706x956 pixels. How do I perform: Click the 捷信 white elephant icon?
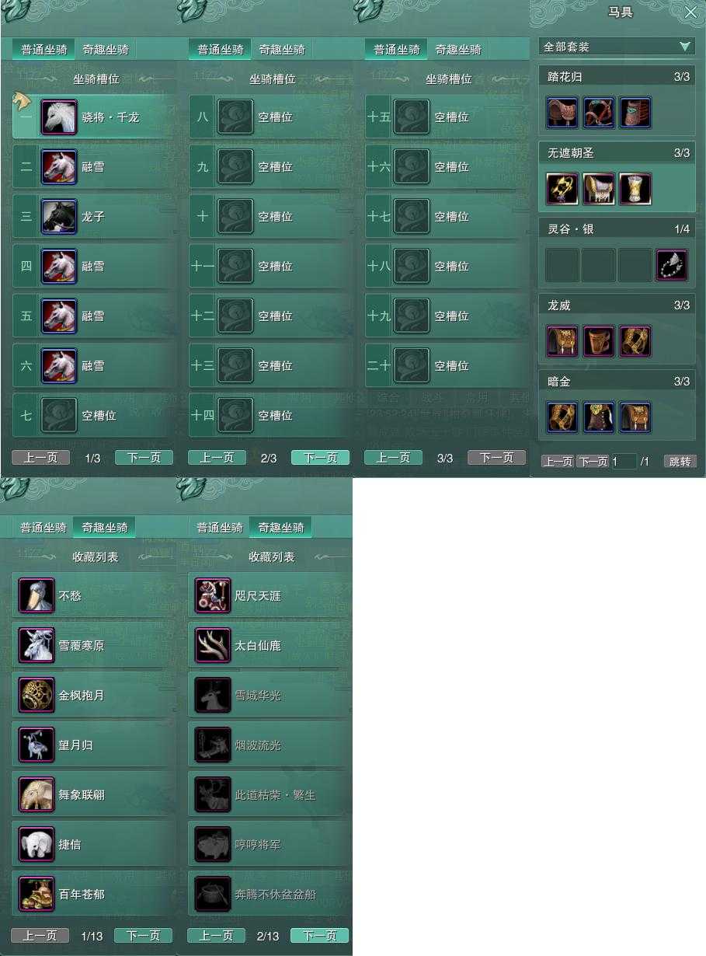[x=37, y=845]
